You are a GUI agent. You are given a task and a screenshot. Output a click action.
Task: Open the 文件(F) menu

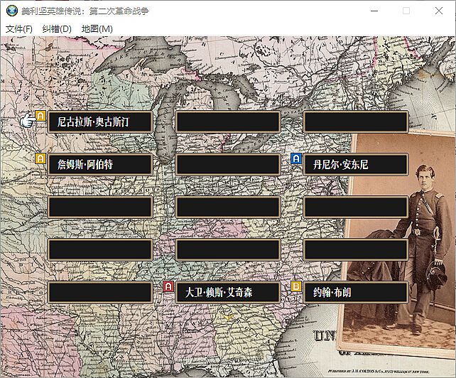coord(19,29)
